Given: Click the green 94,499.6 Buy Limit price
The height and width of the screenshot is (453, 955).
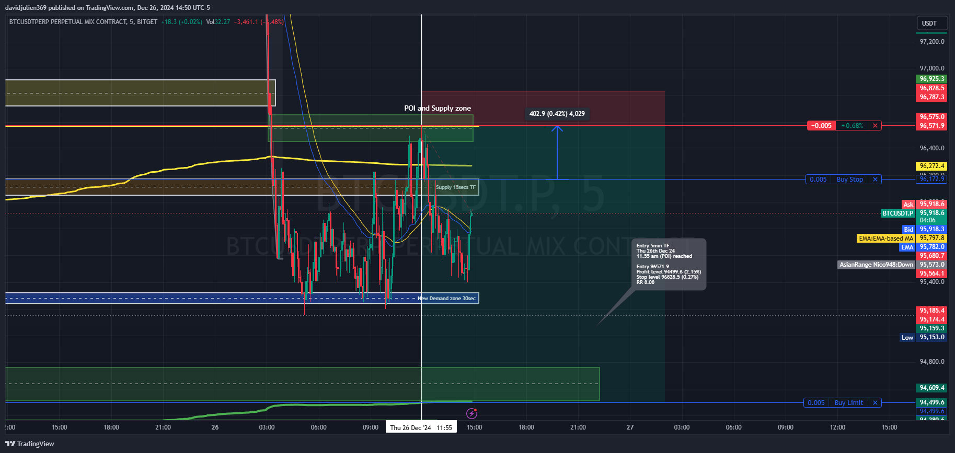Looking at the screenshot, I should [931, 402].
